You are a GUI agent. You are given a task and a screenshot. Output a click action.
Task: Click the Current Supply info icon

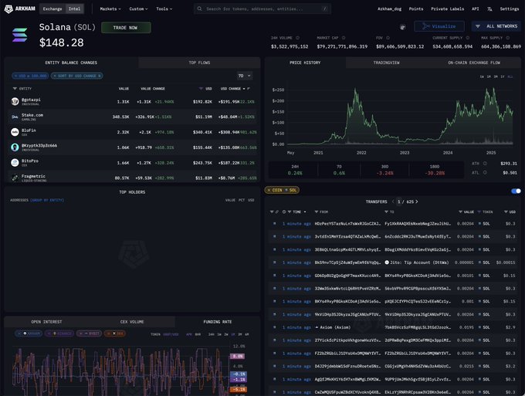pos(468,38)
